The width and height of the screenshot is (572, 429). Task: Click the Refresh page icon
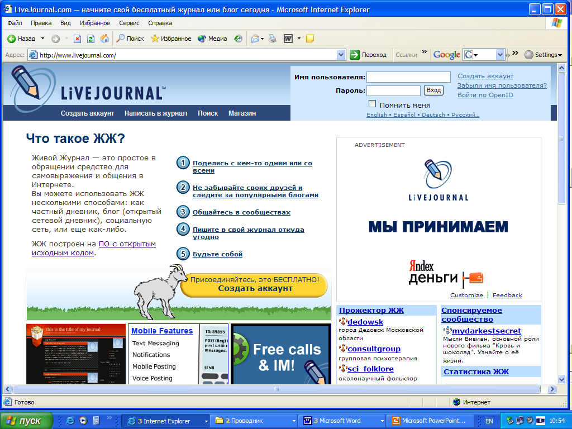[91, 39]
